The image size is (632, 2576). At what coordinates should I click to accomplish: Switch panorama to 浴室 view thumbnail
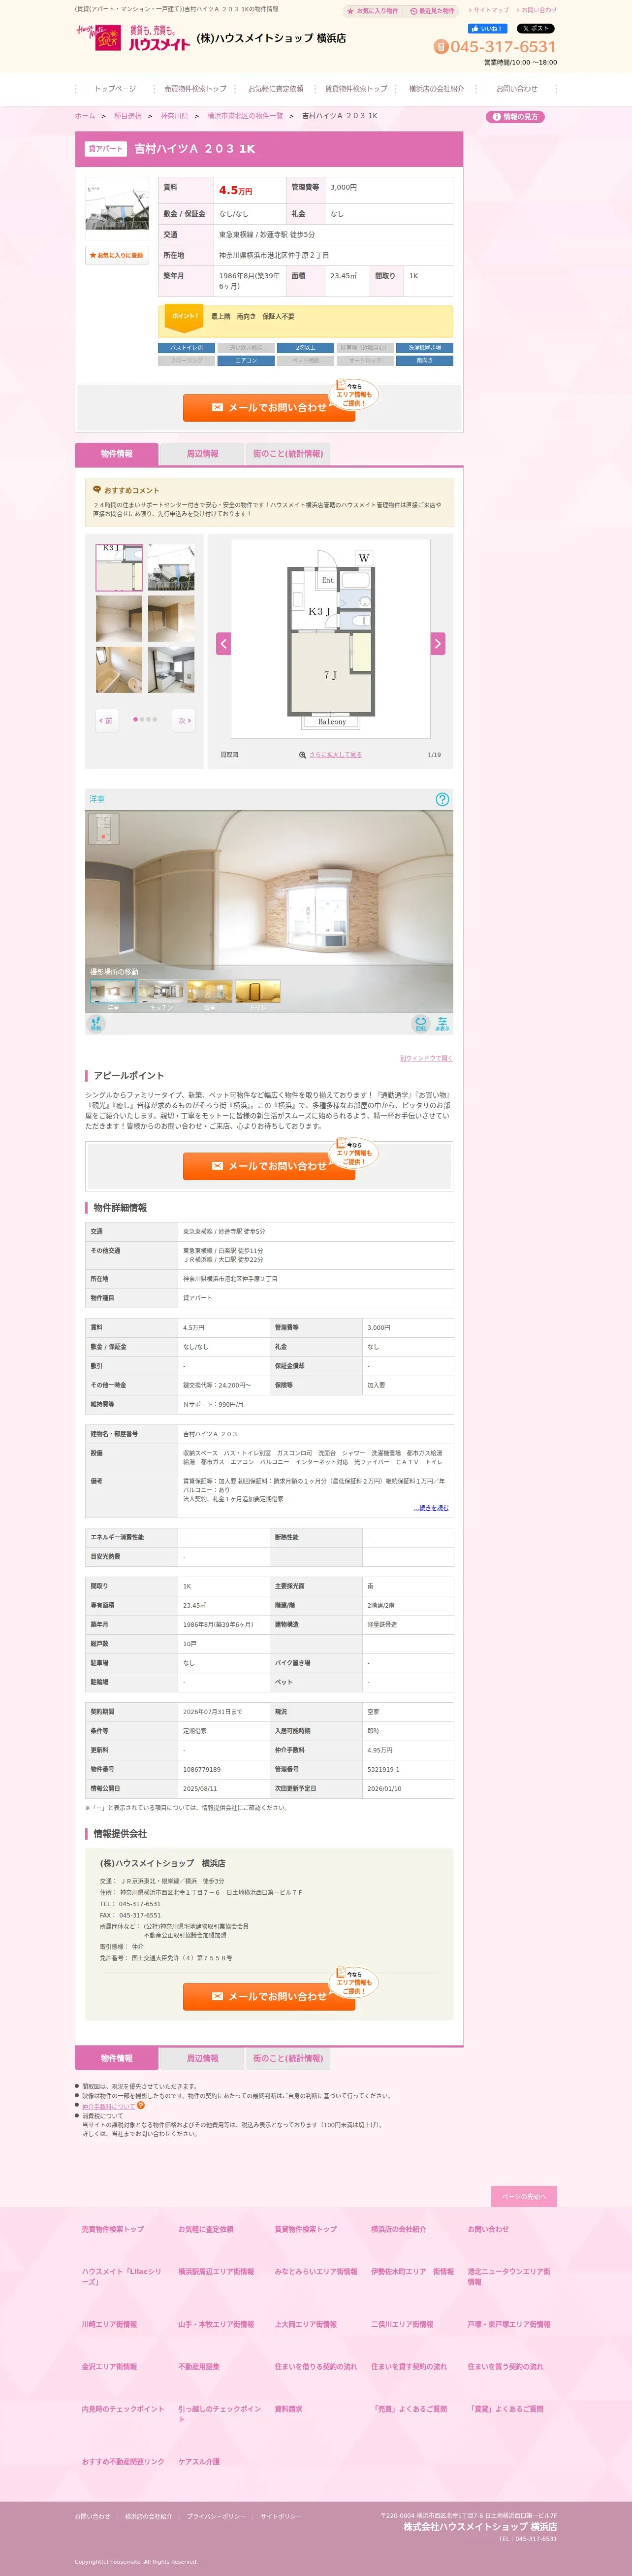(x=209, y=991)
